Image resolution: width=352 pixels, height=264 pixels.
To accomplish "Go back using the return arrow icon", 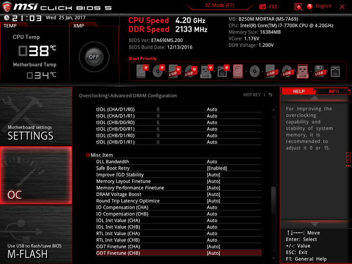I will pyautogui.click(x=270, y=95).
